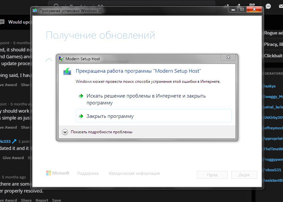Screen dimensions: 283x202
Task: Close the Modern Setup Host error dialog
Action: [x=228, y=57]
